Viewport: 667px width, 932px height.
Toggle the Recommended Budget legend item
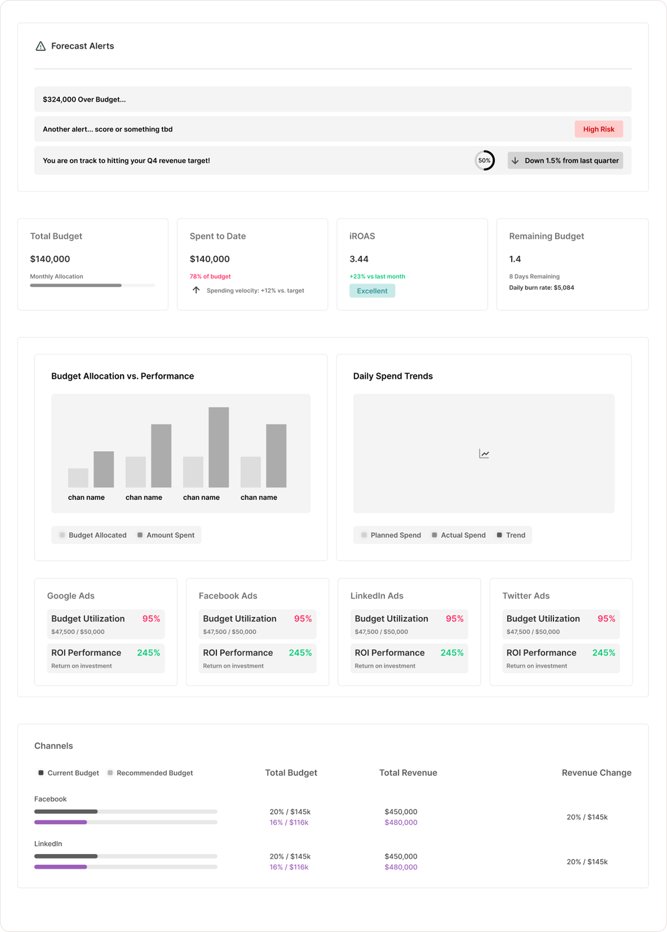click(x=150, y=773)
